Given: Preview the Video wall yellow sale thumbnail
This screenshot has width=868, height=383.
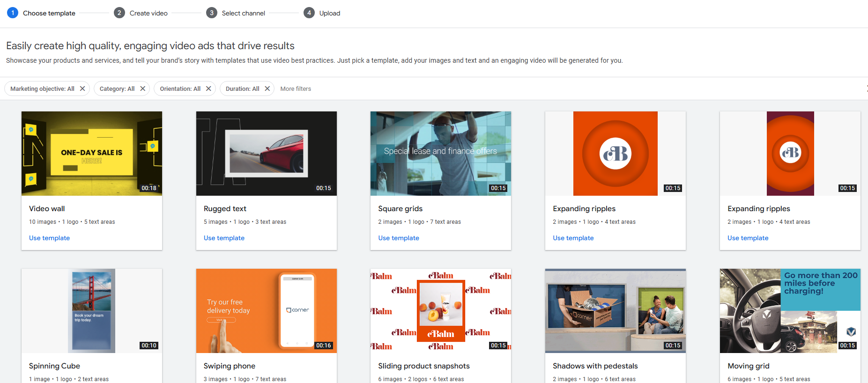Looking at the screenshot, I should [92, 154].
